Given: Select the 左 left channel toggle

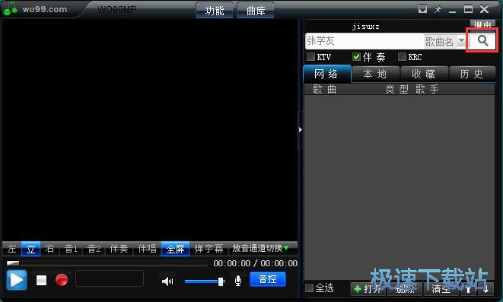Looking at the screenshot, I should point(12,249).
